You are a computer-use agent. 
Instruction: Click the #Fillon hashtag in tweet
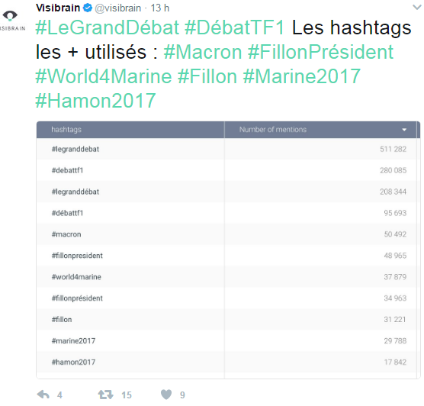[207, 76]
